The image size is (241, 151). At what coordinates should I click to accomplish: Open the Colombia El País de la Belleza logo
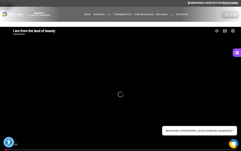click(x=39, y=14)
